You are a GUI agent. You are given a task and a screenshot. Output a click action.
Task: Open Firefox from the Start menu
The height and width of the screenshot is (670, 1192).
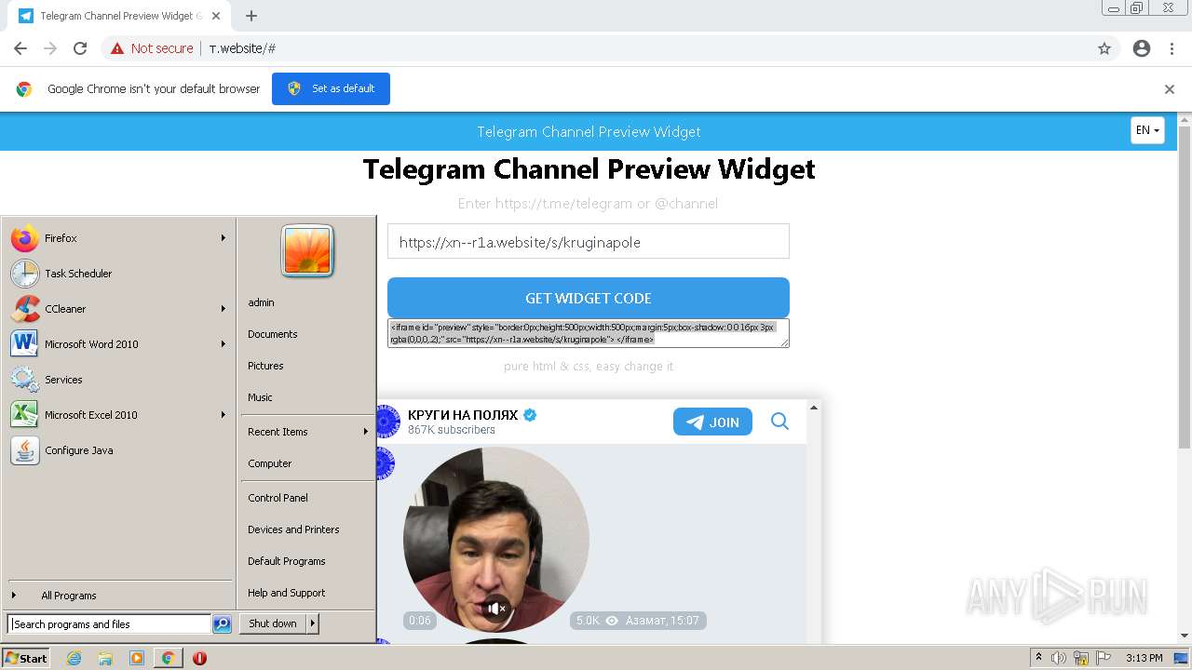pyautogui.click(x=118, y=238)
